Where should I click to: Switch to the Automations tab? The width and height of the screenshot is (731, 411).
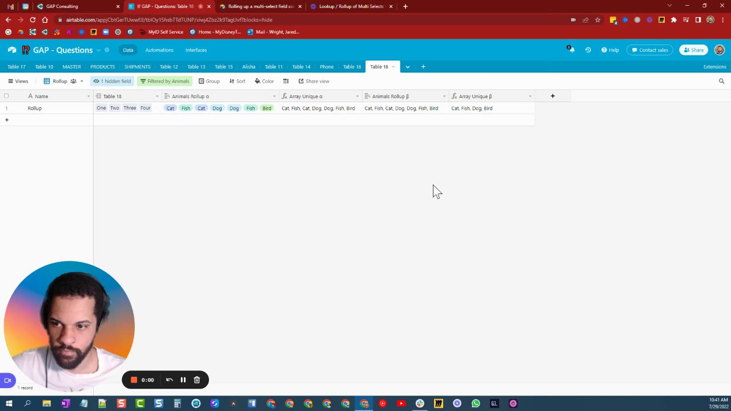click(x=159, y=50)
